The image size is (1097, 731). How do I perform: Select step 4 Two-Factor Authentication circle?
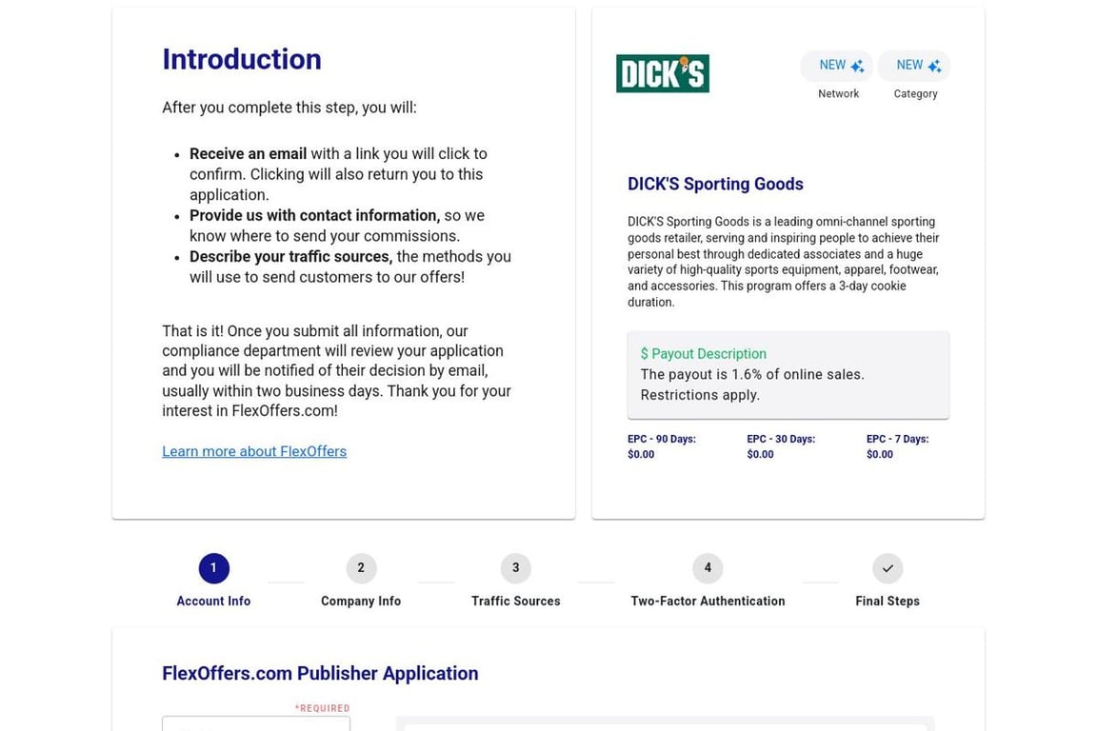click(708, 568)
